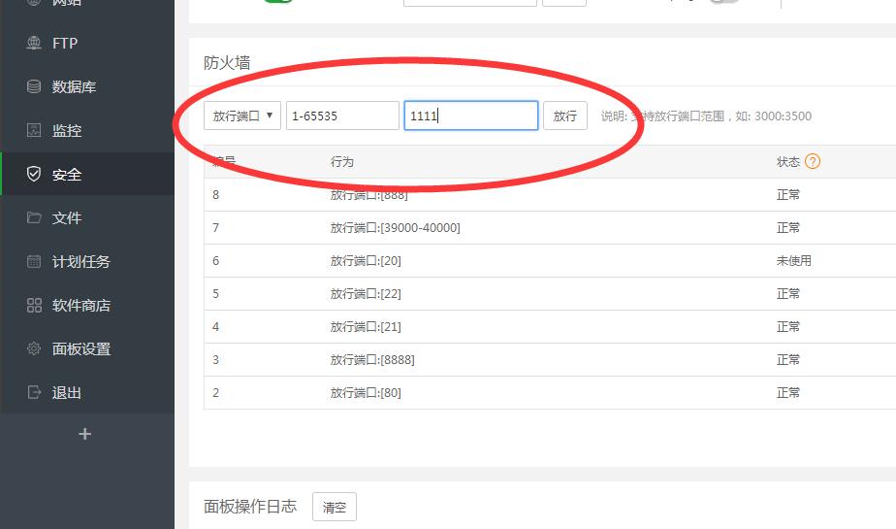This screenshot has width=896, height=529.
Task: Expand the 放行端口 rule type dropdown
Action: 242,116
